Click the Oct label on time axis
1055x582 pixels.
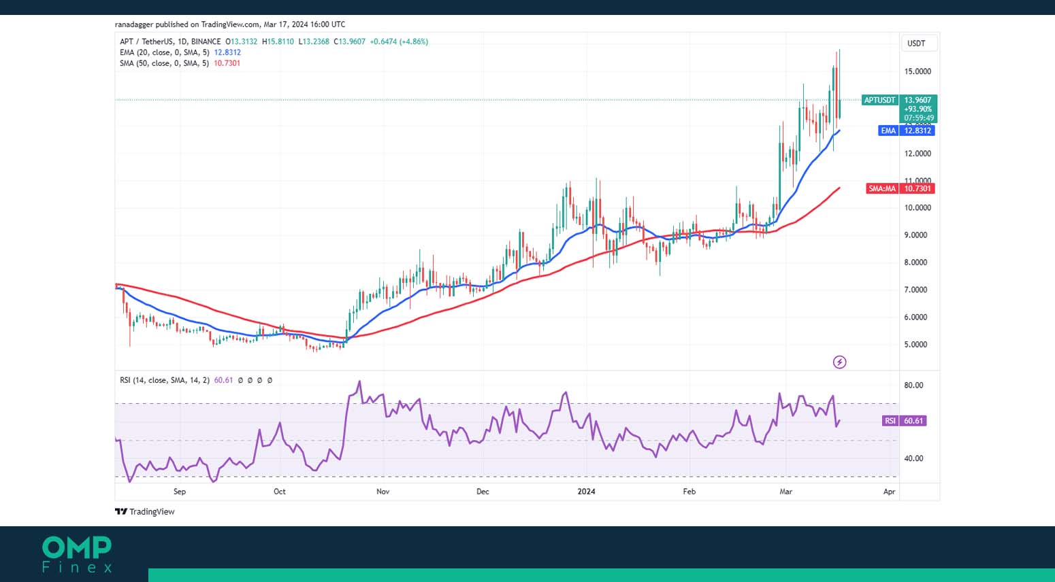coord(280,492)
